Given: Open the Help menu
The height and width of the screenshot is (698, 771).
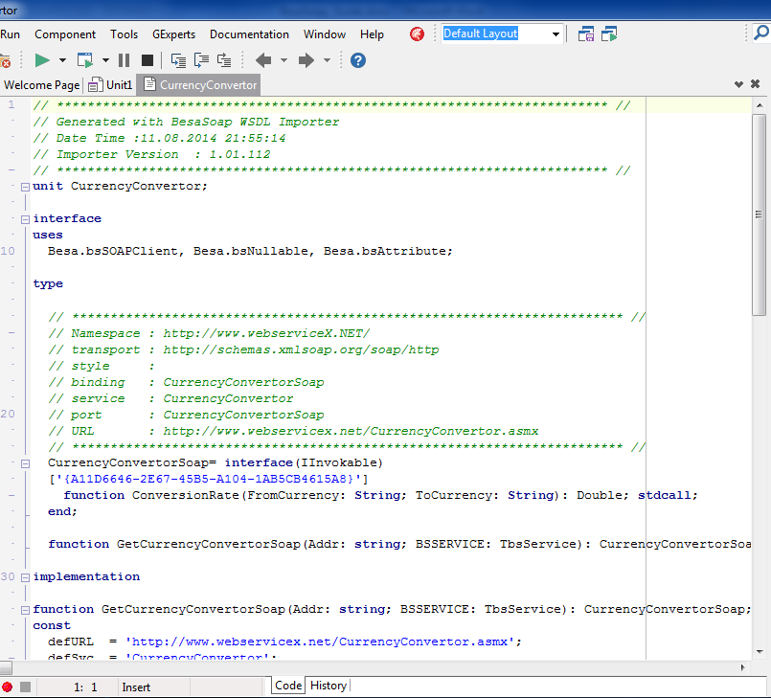Looking at the screenshot, I should coord(372,34).
